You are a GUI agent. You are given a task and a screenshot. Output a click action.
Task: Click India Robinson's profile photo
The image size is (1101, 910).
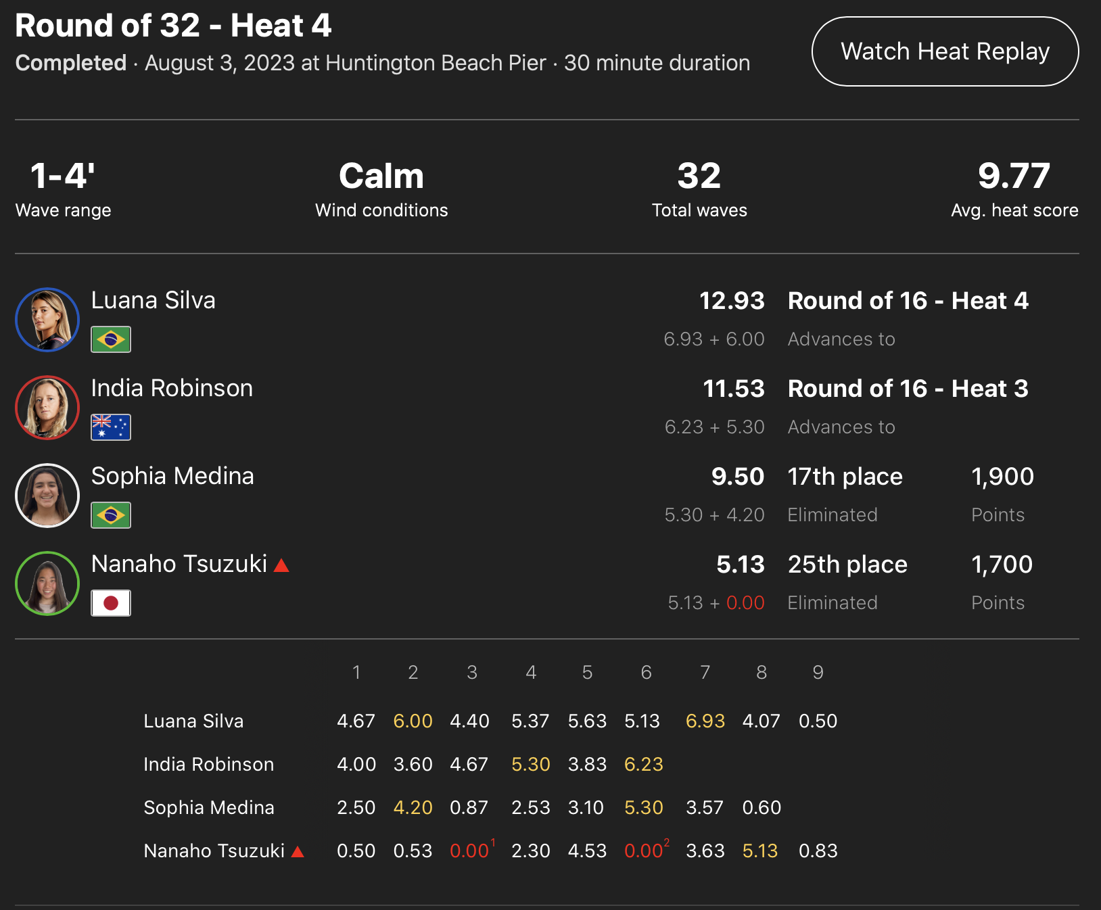click(x=47, y=408)
